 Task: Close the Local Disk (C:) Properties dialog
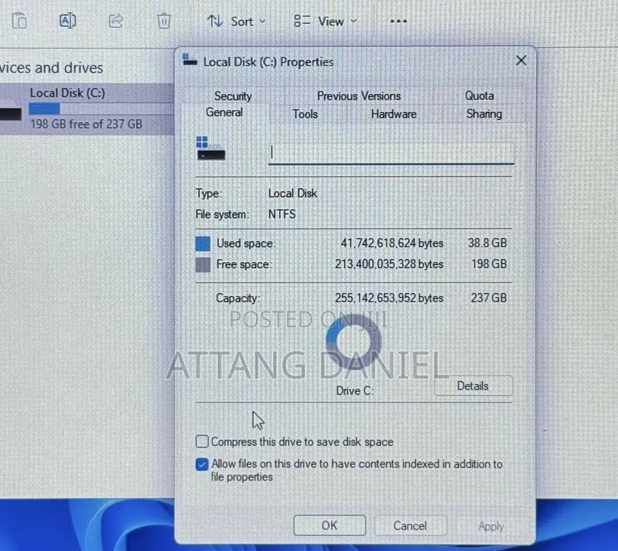[521, 60]
